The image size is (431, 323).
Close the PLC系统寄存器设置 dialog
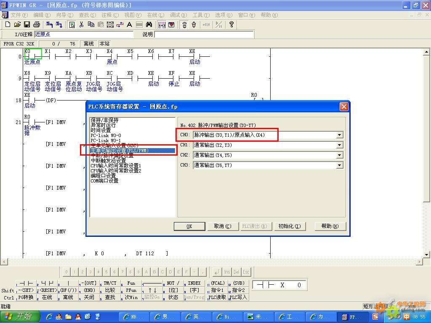tap(343, 107)
